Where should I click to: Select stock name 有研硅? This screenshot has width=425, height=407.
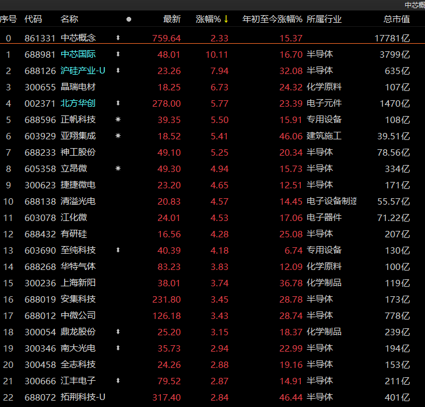tap(73, 234)
